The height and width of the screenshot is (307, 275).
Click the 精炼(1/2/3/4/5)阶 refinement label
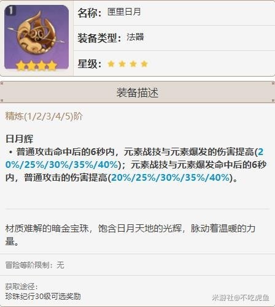coord(44,116)
